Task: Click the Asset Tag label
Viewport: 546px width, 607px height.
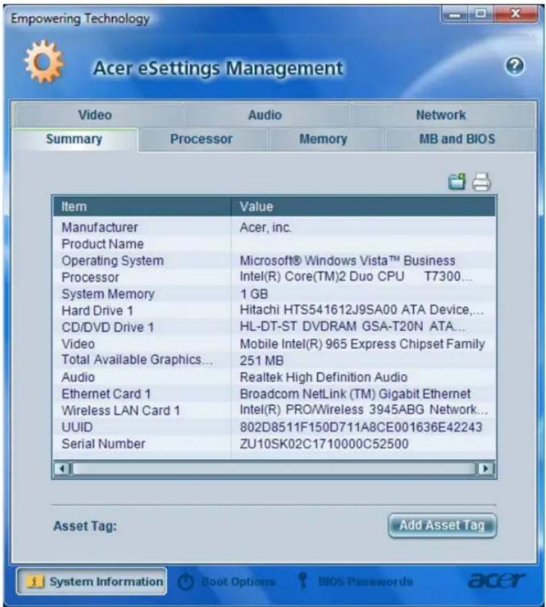Action: [85, 526]
